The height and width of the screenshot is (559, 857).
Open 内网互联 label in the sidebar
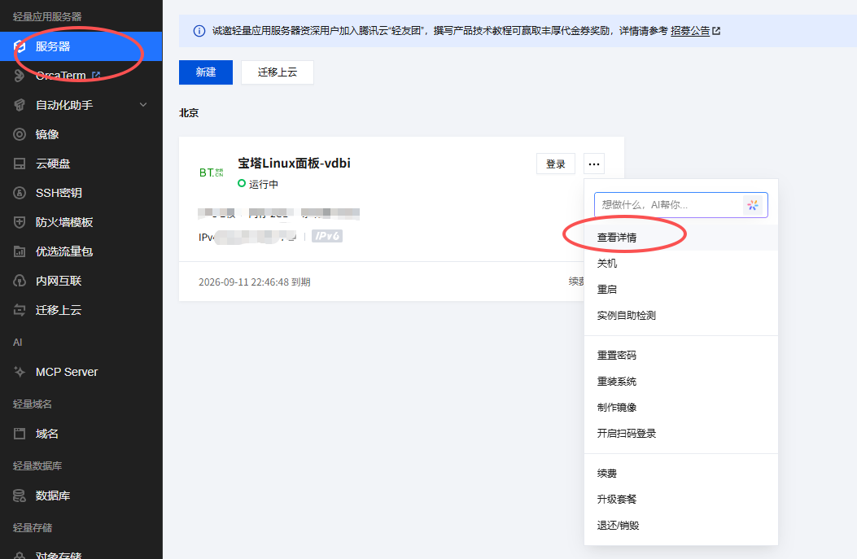59,281
